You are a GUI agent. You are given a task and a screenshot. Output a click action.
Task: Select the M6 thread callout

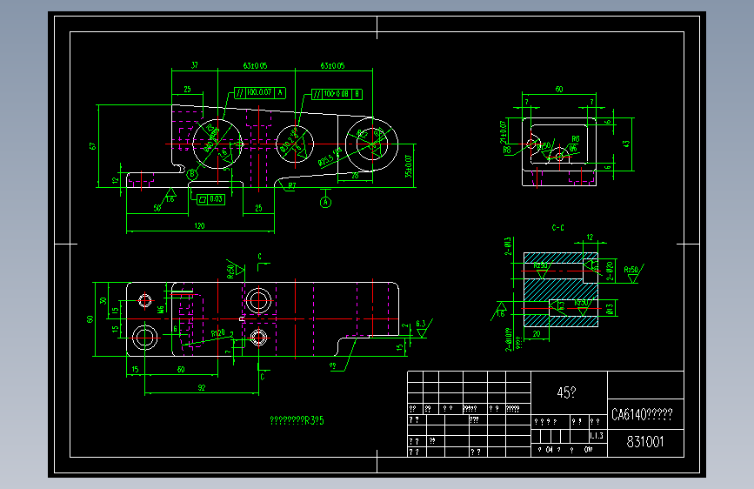(161, 309)
